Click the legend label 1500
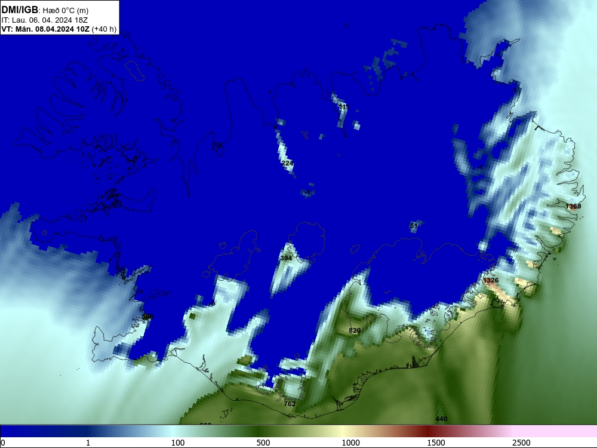This screenshot has width=597, height=448. coord(436,443)
